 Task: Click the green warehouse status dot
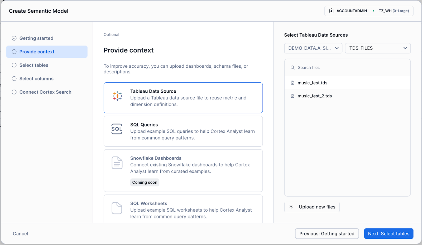tap(373, 11)
